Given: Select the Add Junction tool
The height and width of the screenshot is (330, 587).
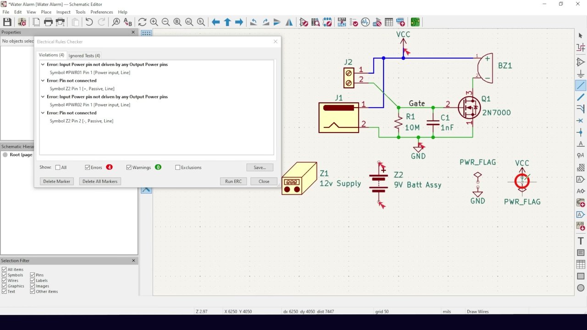Looking at the screenshot, I should coord(581,132).
